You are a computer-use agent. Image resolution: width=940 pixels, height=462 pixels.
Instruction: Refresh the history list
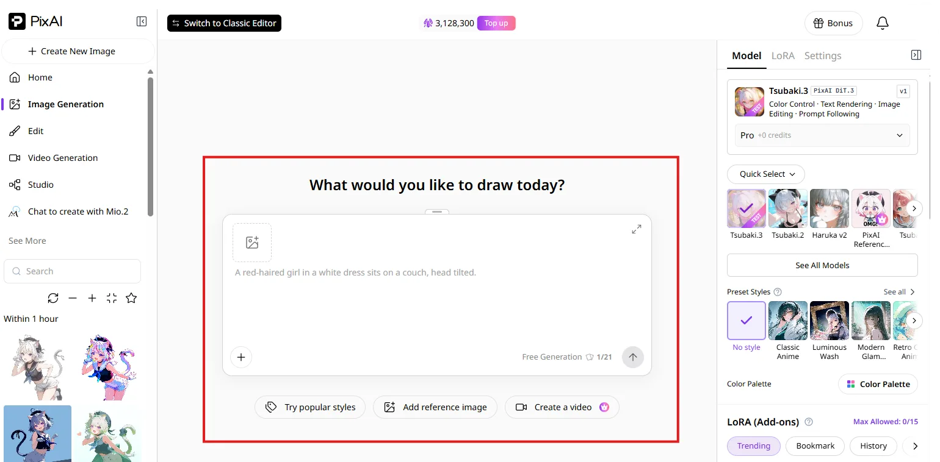pyautogui.click(x=53, y=298)
